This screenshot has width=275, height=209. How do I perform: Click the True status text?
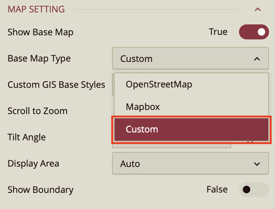coord(218,32)
